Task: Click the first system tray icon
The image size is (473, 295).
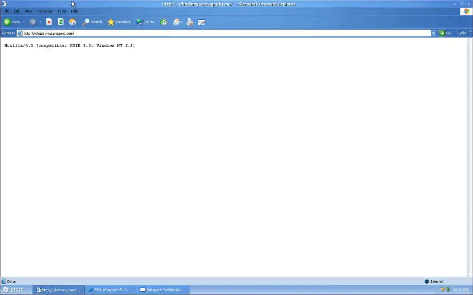Action: [x=443, y=290]
